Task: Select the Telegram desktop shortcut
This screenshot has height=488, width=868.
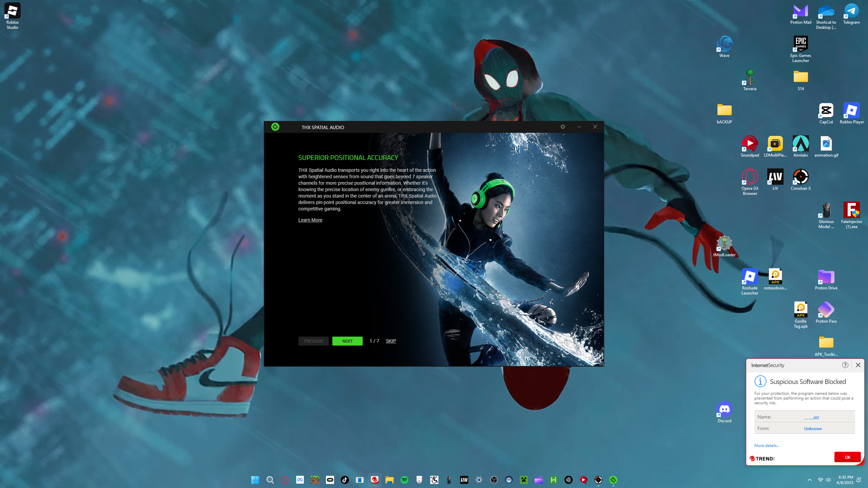Action: (851, 14)
